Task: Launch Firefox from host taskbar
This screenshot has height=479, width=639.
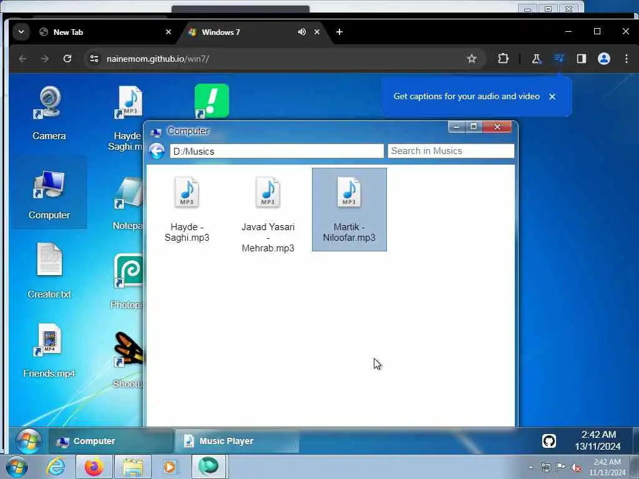Action: point(94,467)
